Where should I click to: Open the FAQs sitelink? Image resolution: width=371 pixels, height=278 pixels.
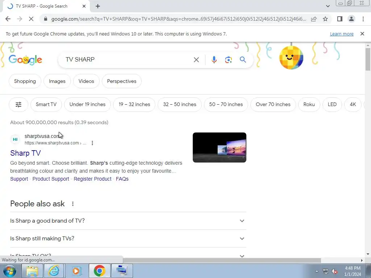[122, 179]
